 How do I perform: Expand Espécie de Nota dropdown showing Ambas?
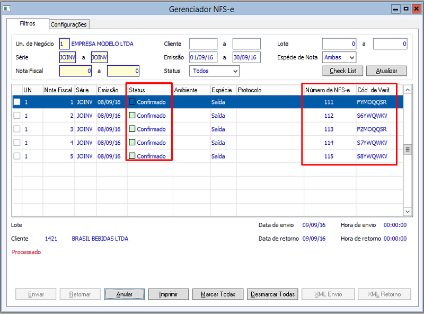coord(339,57)
